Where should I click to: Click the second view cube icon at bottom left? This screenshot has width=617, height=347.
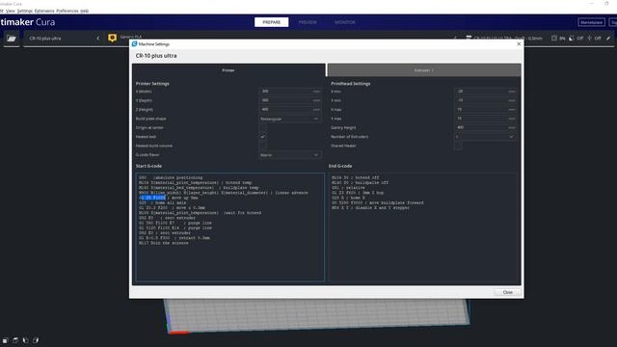pos(15,340)
